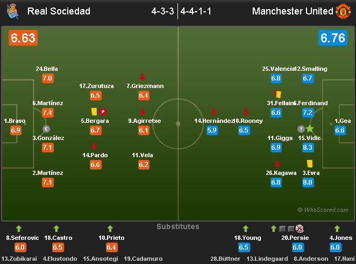Screen dimensions: 356x264
Task: Click the red substituted-off arrow above Rooney
Action: [245, 112]
